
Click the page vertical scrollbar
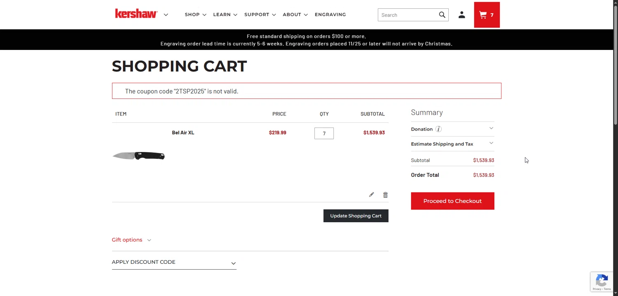coord(616,66)
